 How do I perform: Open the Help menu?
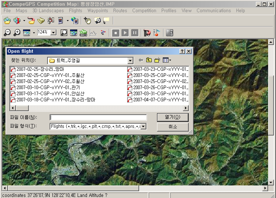[x=240, y=10]
